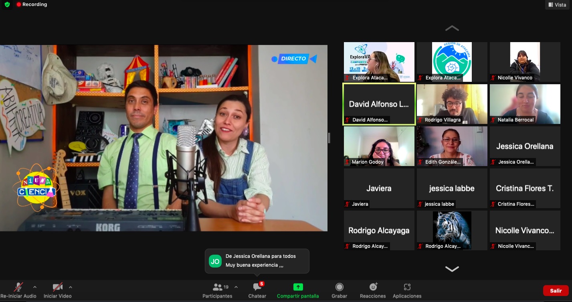Viewport: 572px width, 302px height.
Task: Expand participants options arrow next to 19
Action: pyautogui.click(x=236, y=287)
